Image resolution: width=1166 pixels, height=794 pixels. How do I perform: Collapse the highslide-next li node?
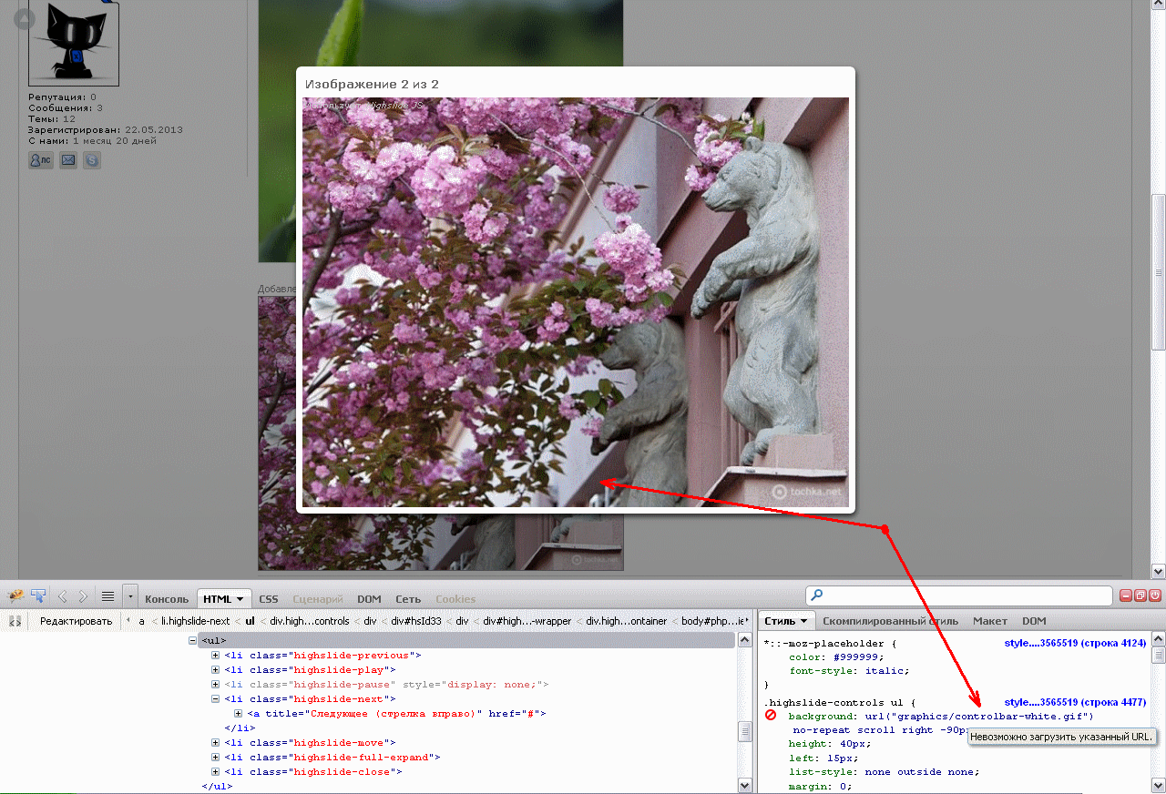(x=216, y=699)
